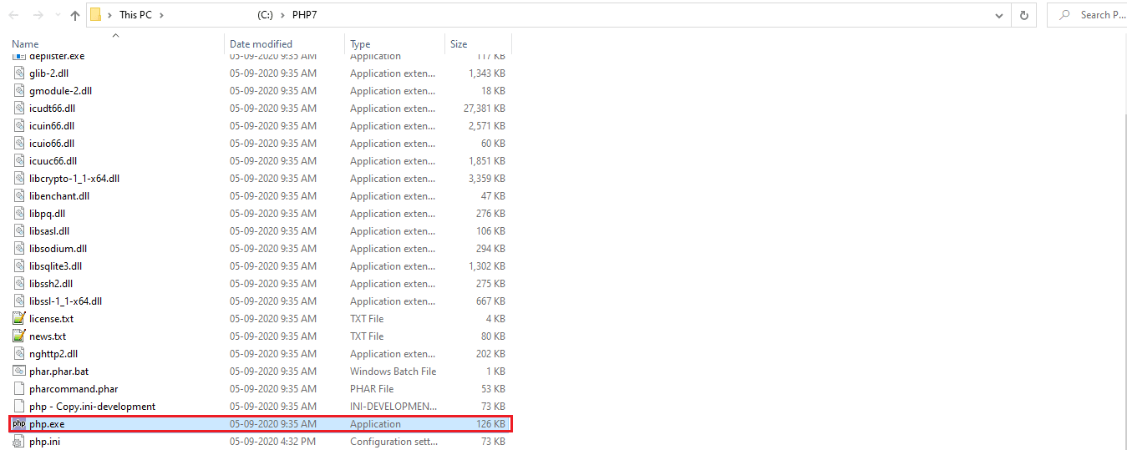1127x450 pixels.
Task: Sort by Date modified column
Action: click(x=261, y=44)
